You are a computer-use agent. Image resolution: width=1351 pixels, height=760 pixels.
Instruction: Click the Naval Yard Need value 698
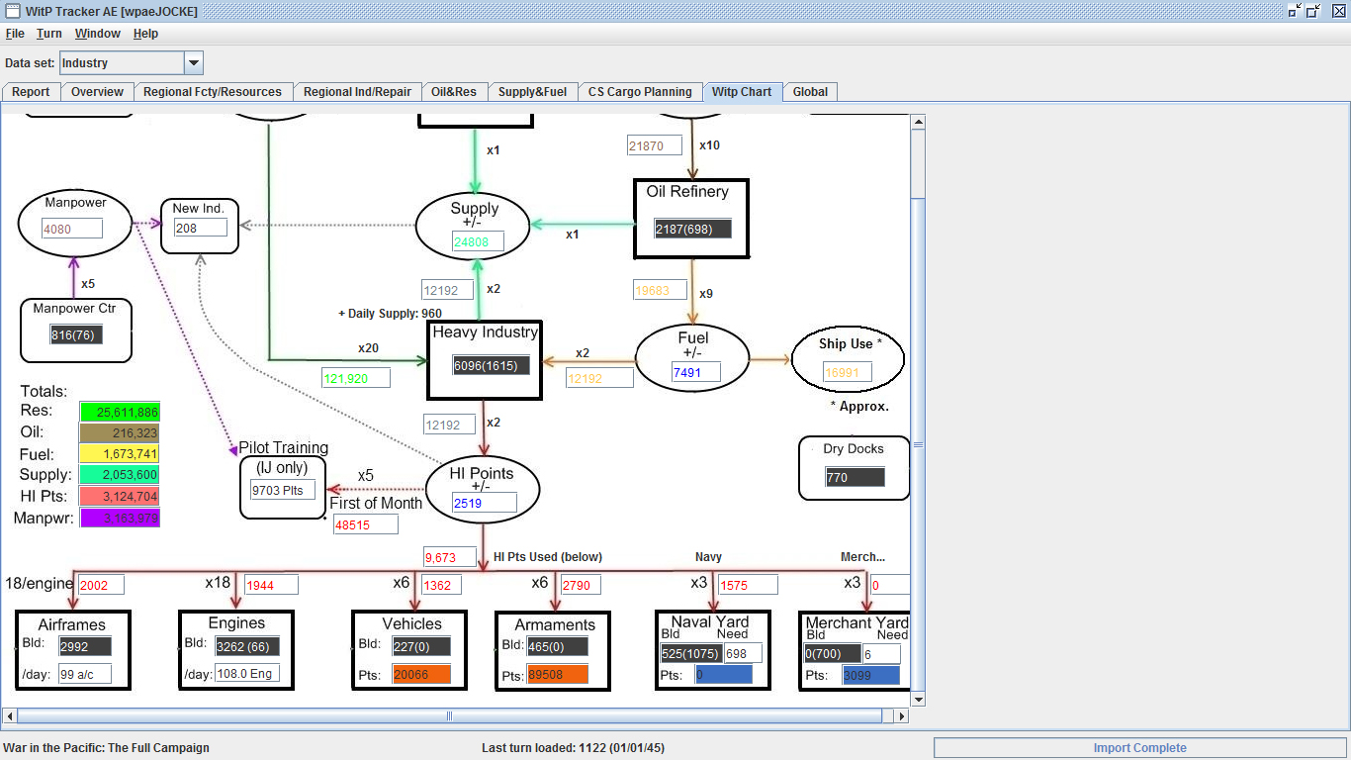click(x=743, y=653)
